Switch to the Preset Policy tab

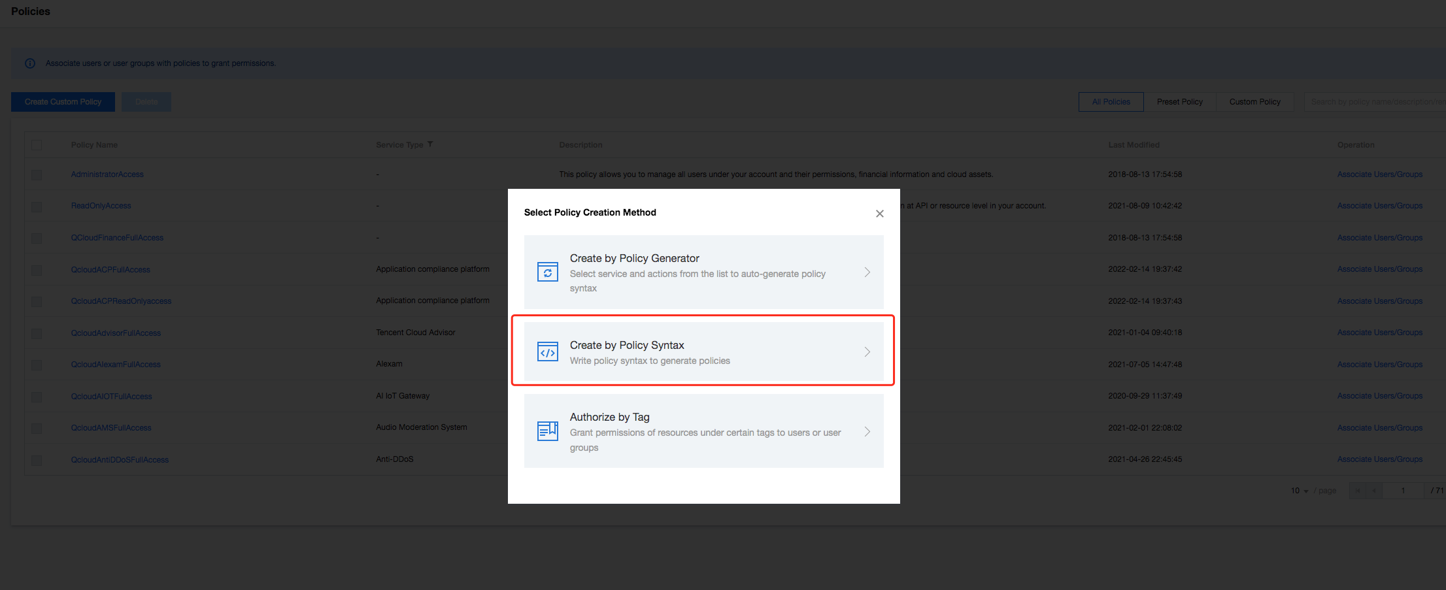point(1179,102)
